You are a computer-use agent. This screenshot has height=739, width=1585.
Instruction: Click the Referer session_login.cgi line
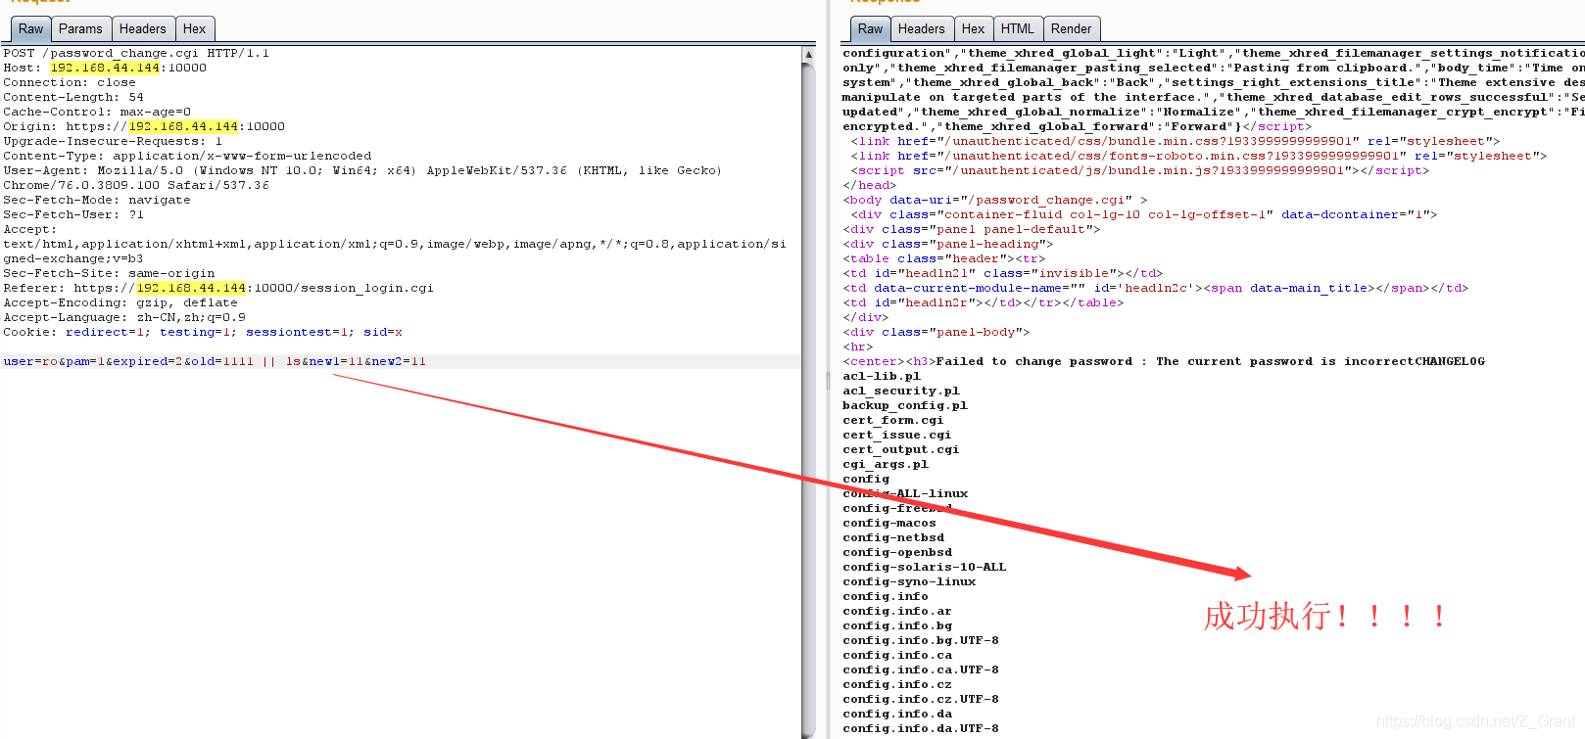point(218,288)
